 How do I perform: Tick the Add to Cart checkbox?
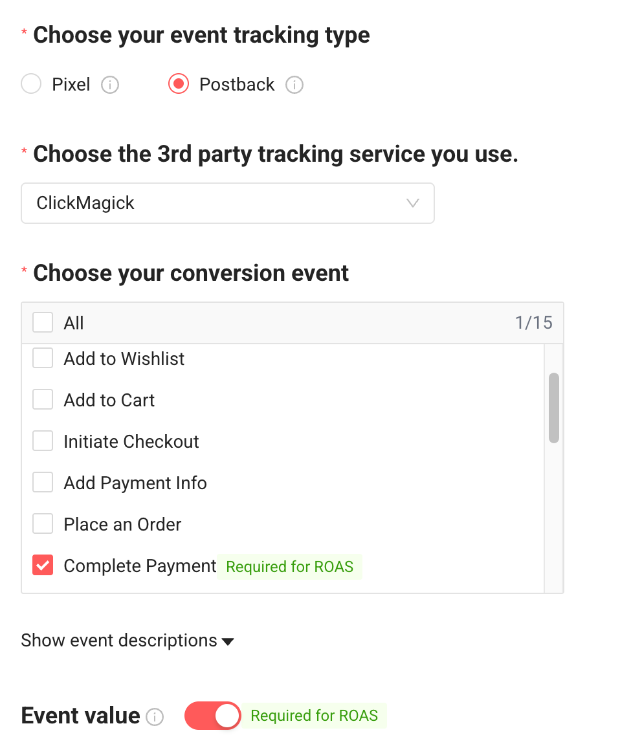(43, 399)
